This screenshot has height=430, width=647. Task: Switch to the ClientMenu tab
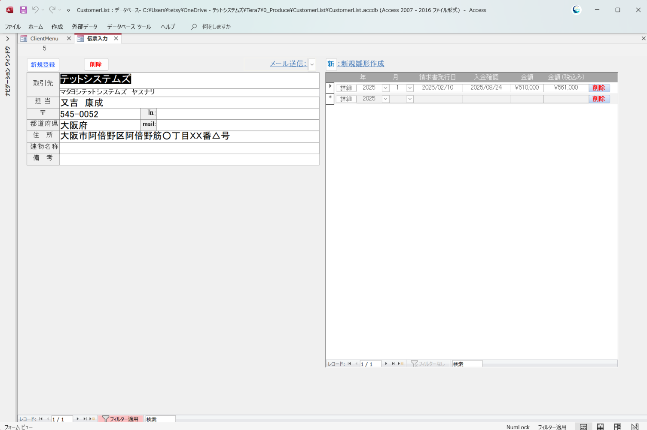(44, 39)
